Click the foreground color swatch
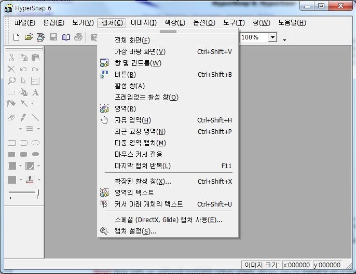 pyautogui.click(x=12, y=166)
